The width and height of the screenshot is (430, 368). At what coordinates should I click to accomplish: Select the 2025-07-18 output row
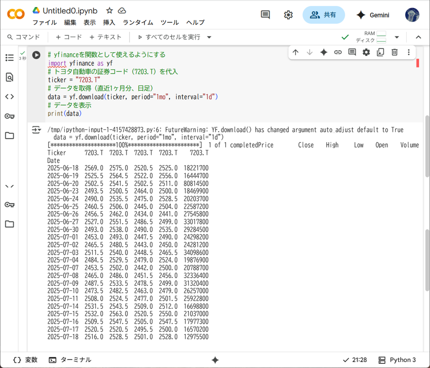(x=128, y=337)
